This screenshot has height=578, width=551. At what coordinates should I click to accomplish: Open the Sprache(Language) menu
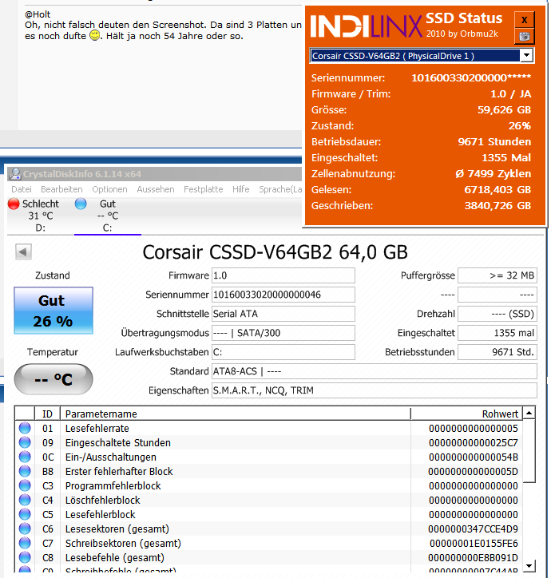pos(280,189)
